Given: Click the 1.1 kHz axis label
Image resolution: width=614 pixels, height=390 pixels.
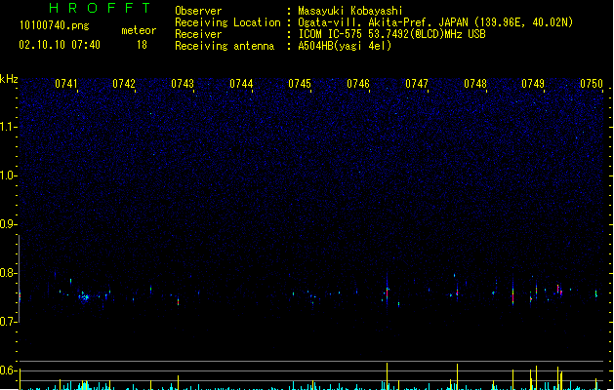Looking at the screenshot, I should coord(8,127).
